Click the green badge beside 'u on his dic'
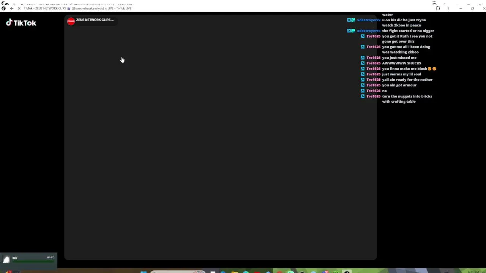This screenshot has width=486, height=273. [353, 20]
